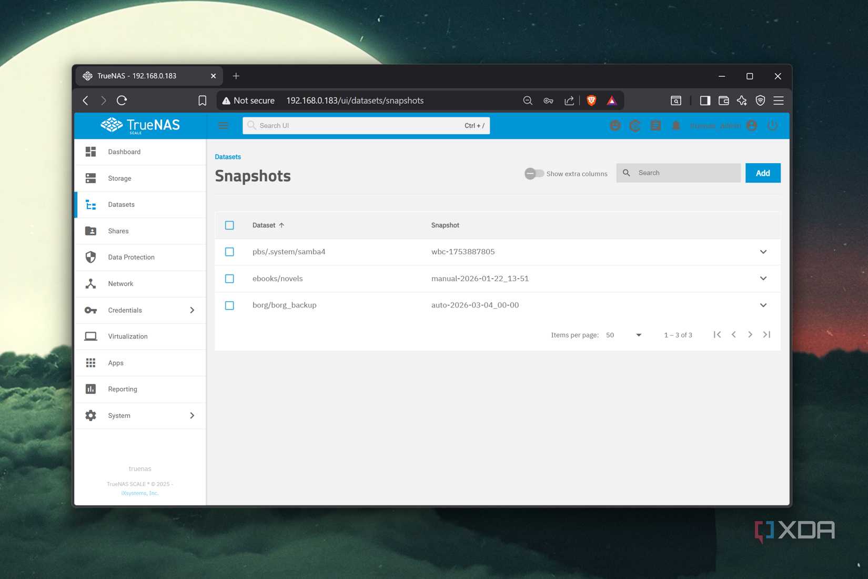Screen dimensions: 868x579
Task: Click the TrueNAS logo
Action: pyautogui.click(x=140, y=125)
